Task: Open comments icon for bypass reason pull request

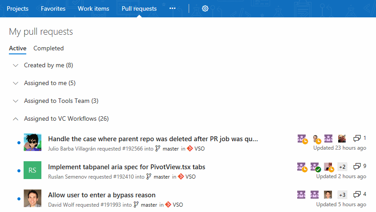Action: coord(357,195)
